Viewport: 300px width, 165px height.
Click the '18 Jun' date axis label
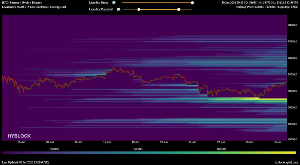click(135, 142)
